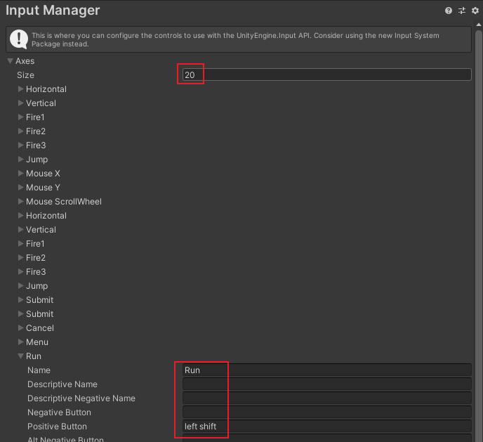Expand the Menu axis
This screenshot has height=442, width=483.
20,342
